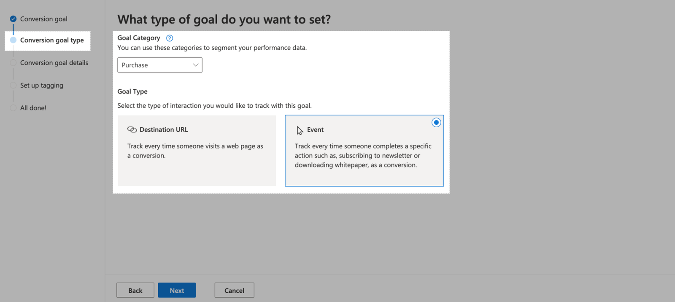The height and width of the screenshot is (302, 675).
Task: Click the categories segment description text
Action: tap(212, 48)
